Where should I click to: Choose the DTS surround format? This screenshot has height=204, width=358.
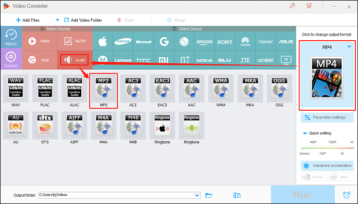45,125
